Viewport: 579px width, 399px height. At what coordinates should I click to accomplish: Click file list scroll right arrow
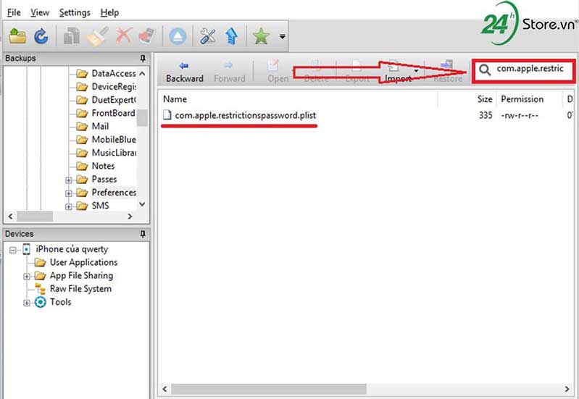coord(567,389)
